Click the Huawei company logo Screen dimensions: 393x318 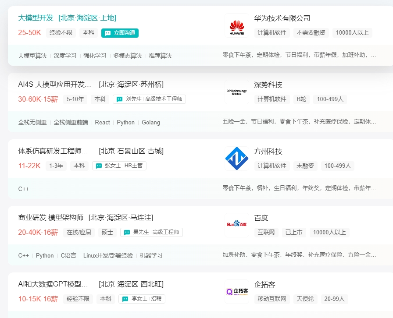pyautogui.click(x=236, y=25)
